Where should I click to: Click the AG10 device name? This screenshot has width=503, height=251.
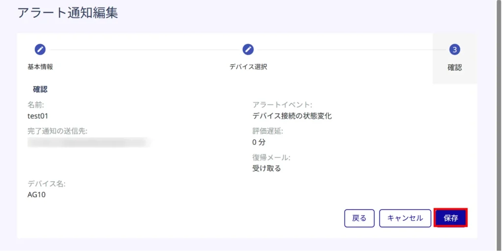pyautogui.click(x=37, y=195)
